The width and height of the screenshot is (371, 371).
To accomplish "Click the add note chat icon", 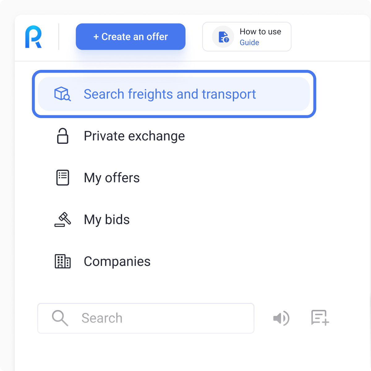I will pos(320,318).
